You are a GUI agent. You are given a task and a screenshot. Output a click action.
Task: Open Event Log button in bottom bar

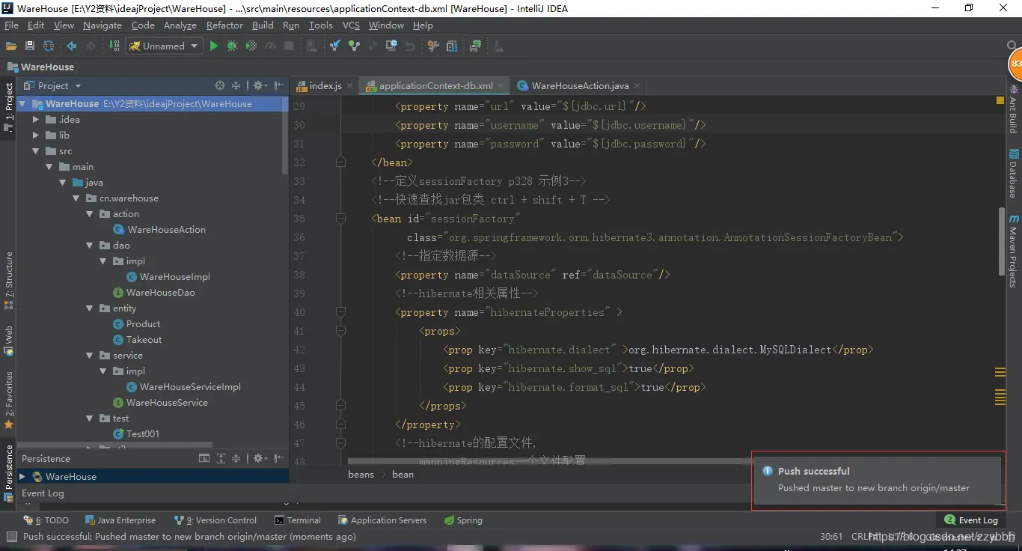[971, 520]
